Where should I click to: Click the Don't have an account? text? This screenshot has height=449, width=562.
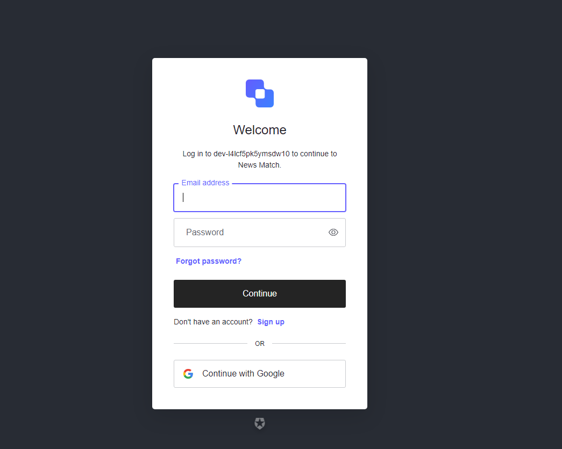(x=214, y=322)
